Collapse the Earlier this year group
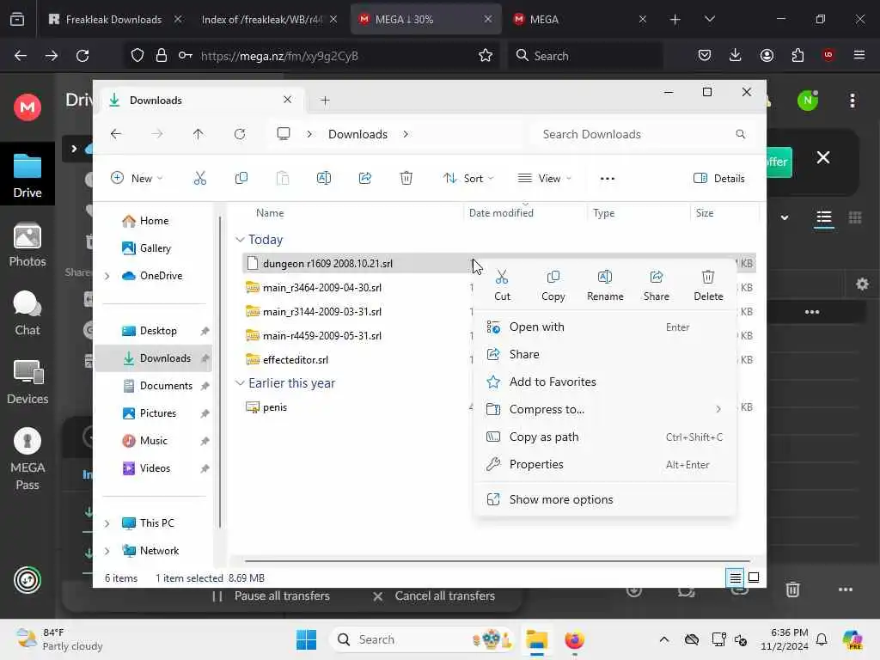Image resolution: width=880 pixels, height=660 pixels. pos(240,382)
